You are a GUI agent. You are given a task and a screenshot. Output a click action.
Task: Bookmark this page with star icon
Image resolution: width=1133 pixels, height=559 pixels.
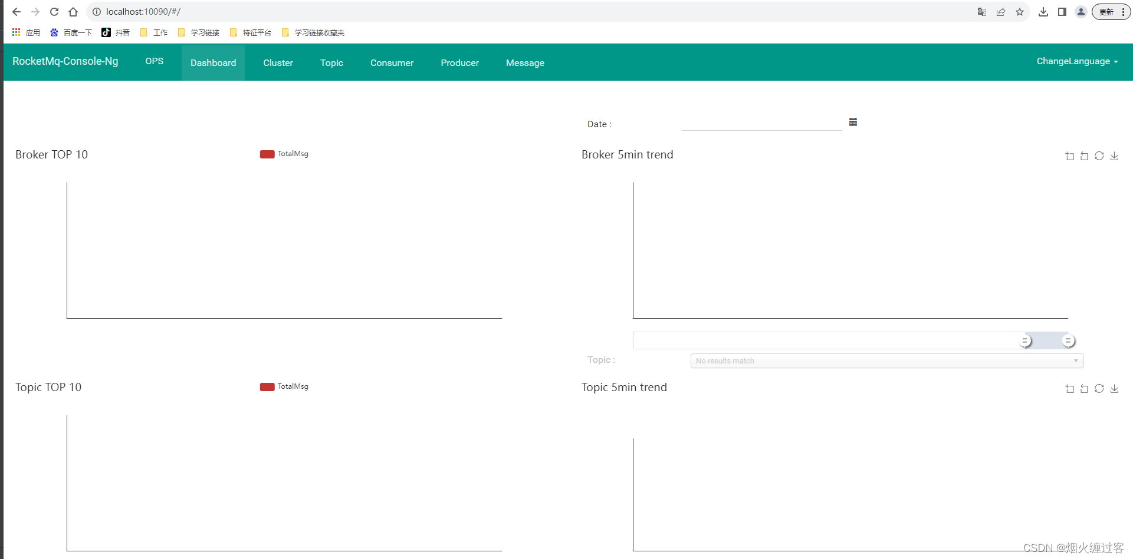(x=1020, y=12)
